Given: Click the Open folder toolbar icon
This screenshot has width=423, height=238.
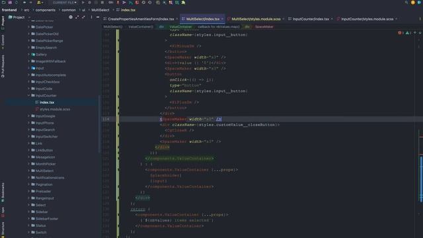Looking at the screenshot, I should [3, 3].
